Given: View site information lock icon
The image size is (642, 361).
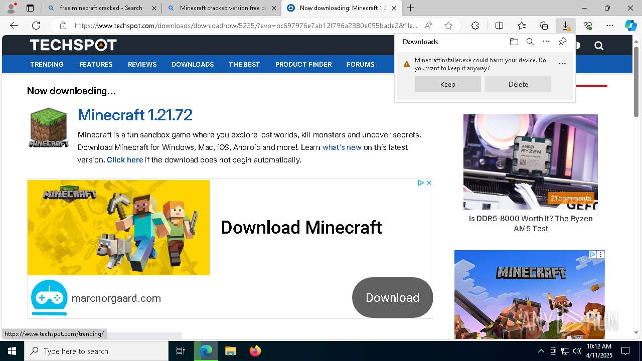Looking at the screenshot, I should [63, 26].
